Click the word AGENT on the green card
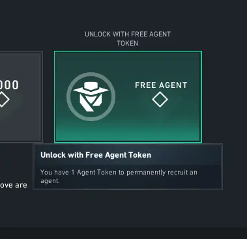 174,85
